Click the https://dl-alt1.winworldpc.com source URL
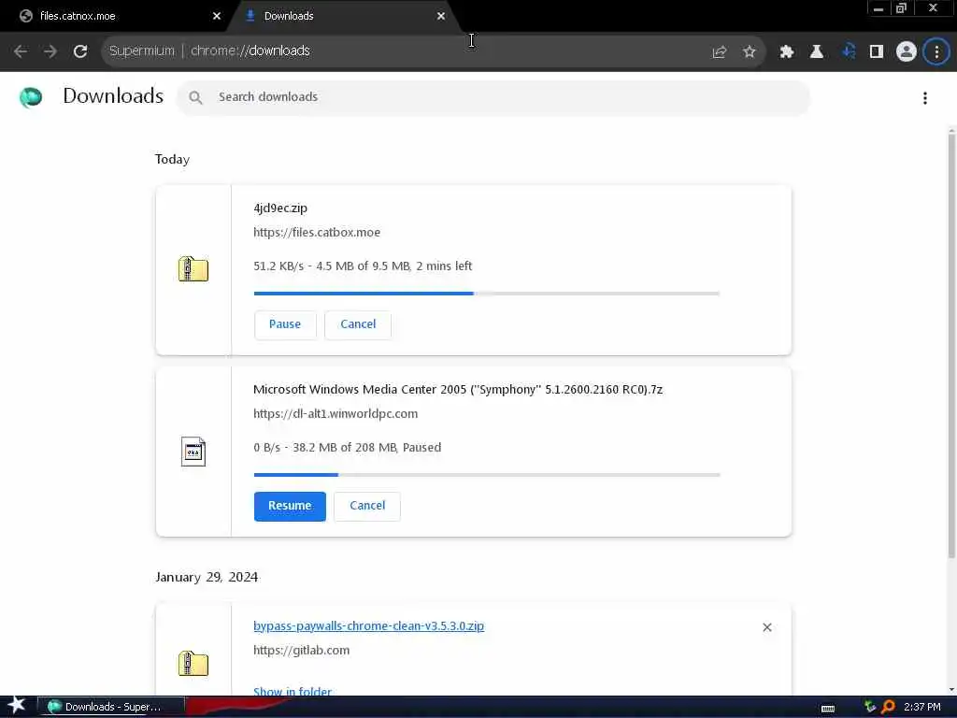This screenshot has height=718, width=957. click(336, 414)
